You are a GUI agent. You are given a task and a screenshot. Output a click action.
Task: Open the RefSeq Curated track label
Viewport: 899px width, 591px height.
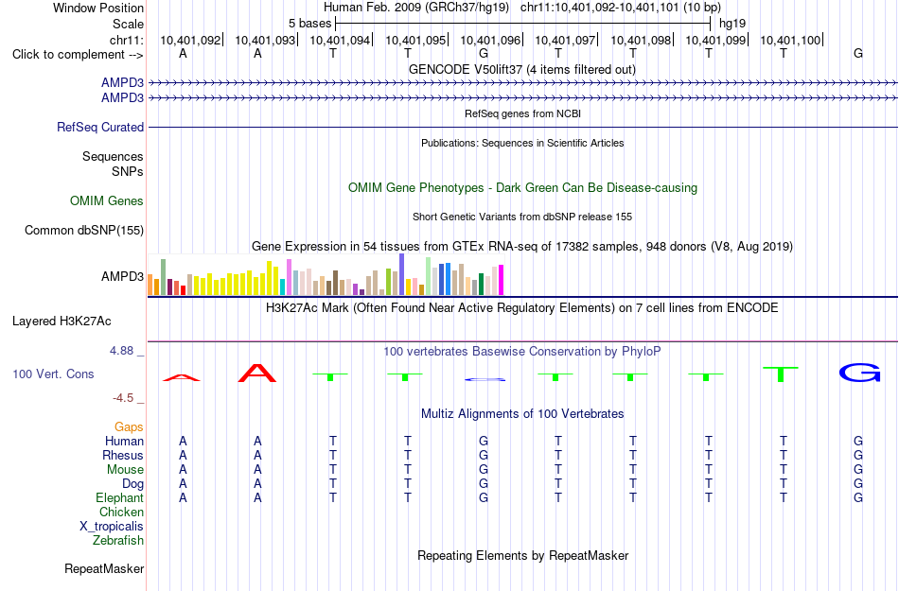[x=99, y=127]
